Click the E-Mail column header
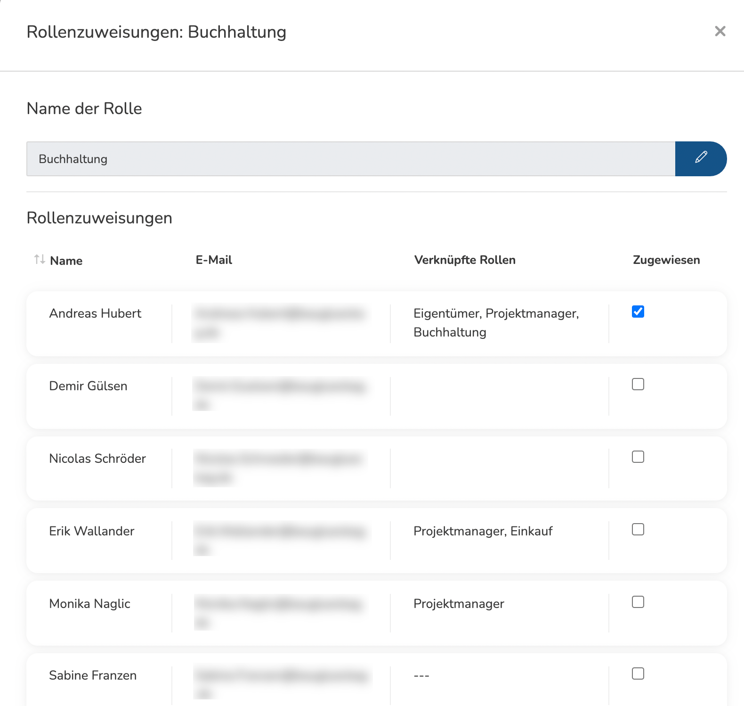Screen dimensions: 744x706 click(x=214, y=260)
